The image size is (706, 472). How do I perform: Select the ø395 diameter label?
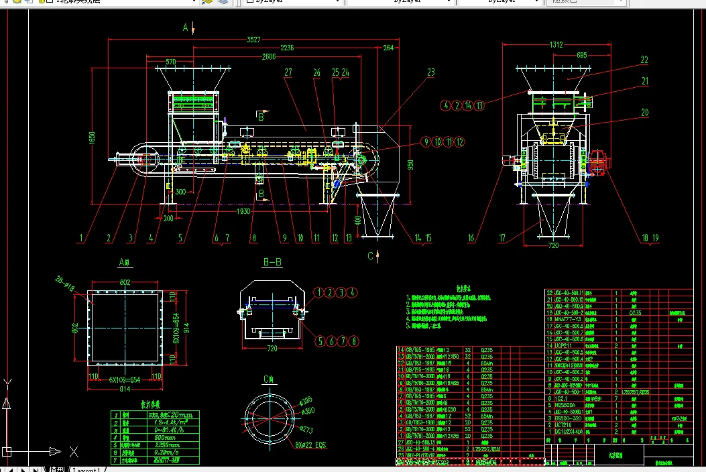point(306,402)
